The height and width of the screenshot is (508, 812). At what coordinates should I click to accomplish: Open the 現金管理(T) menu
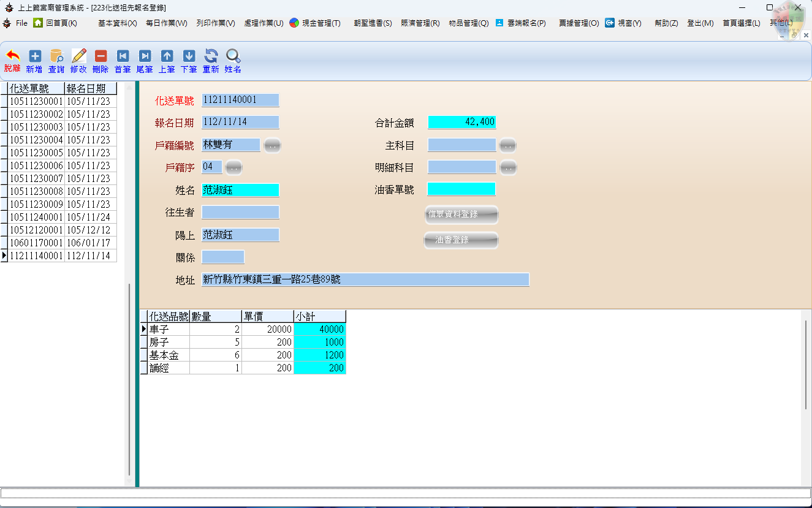coord(315,23)
